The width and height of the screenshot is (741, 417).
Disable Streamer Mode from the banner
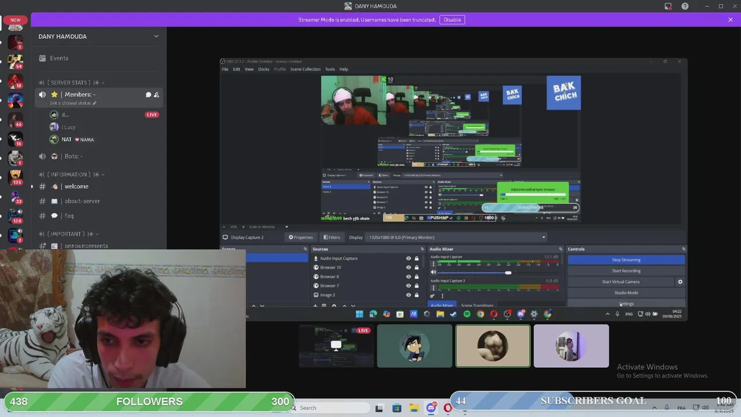click(x=452, y=20)
